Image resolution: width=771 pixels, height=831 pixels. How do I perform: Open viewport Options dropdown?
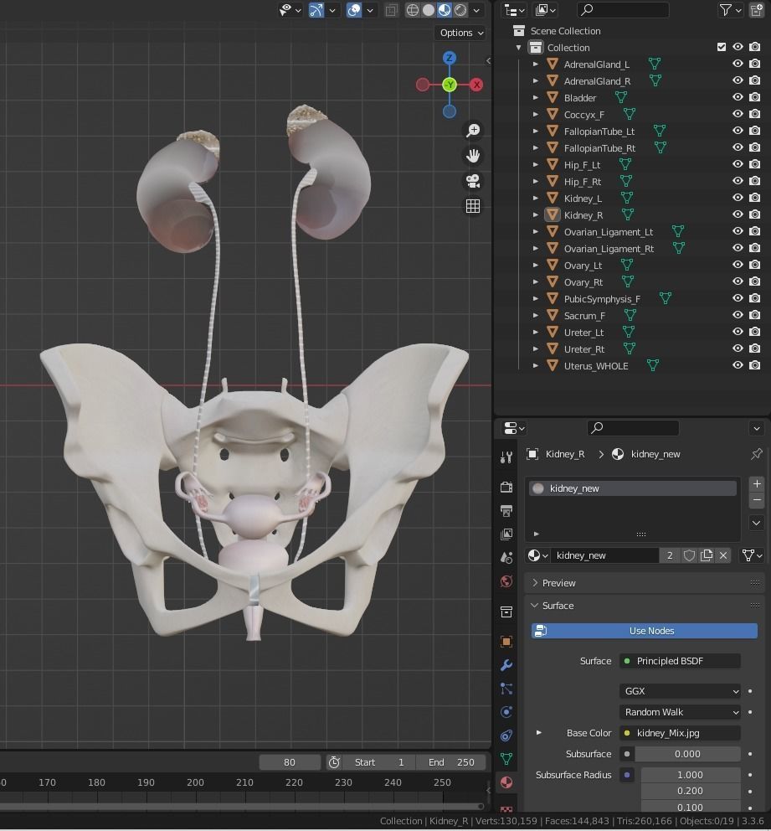click(461, 33)
